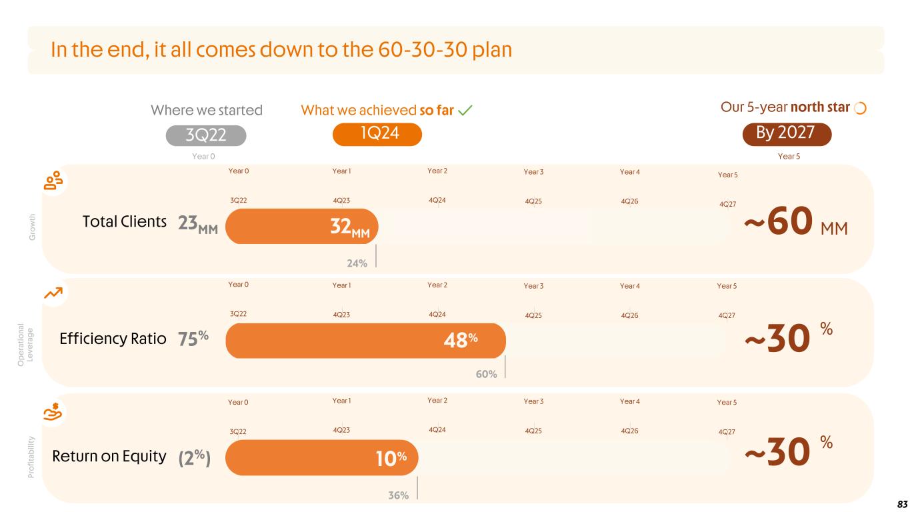Click the people icon in Growth row
Image resolution: width=910 pixels, height=512 pixels.
[53, 181]
